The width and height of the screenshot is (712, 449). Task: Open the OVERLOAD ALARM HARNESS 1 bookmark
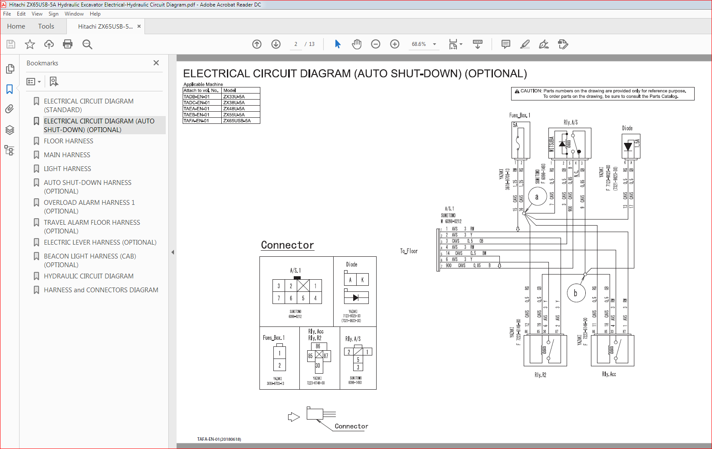89,207
